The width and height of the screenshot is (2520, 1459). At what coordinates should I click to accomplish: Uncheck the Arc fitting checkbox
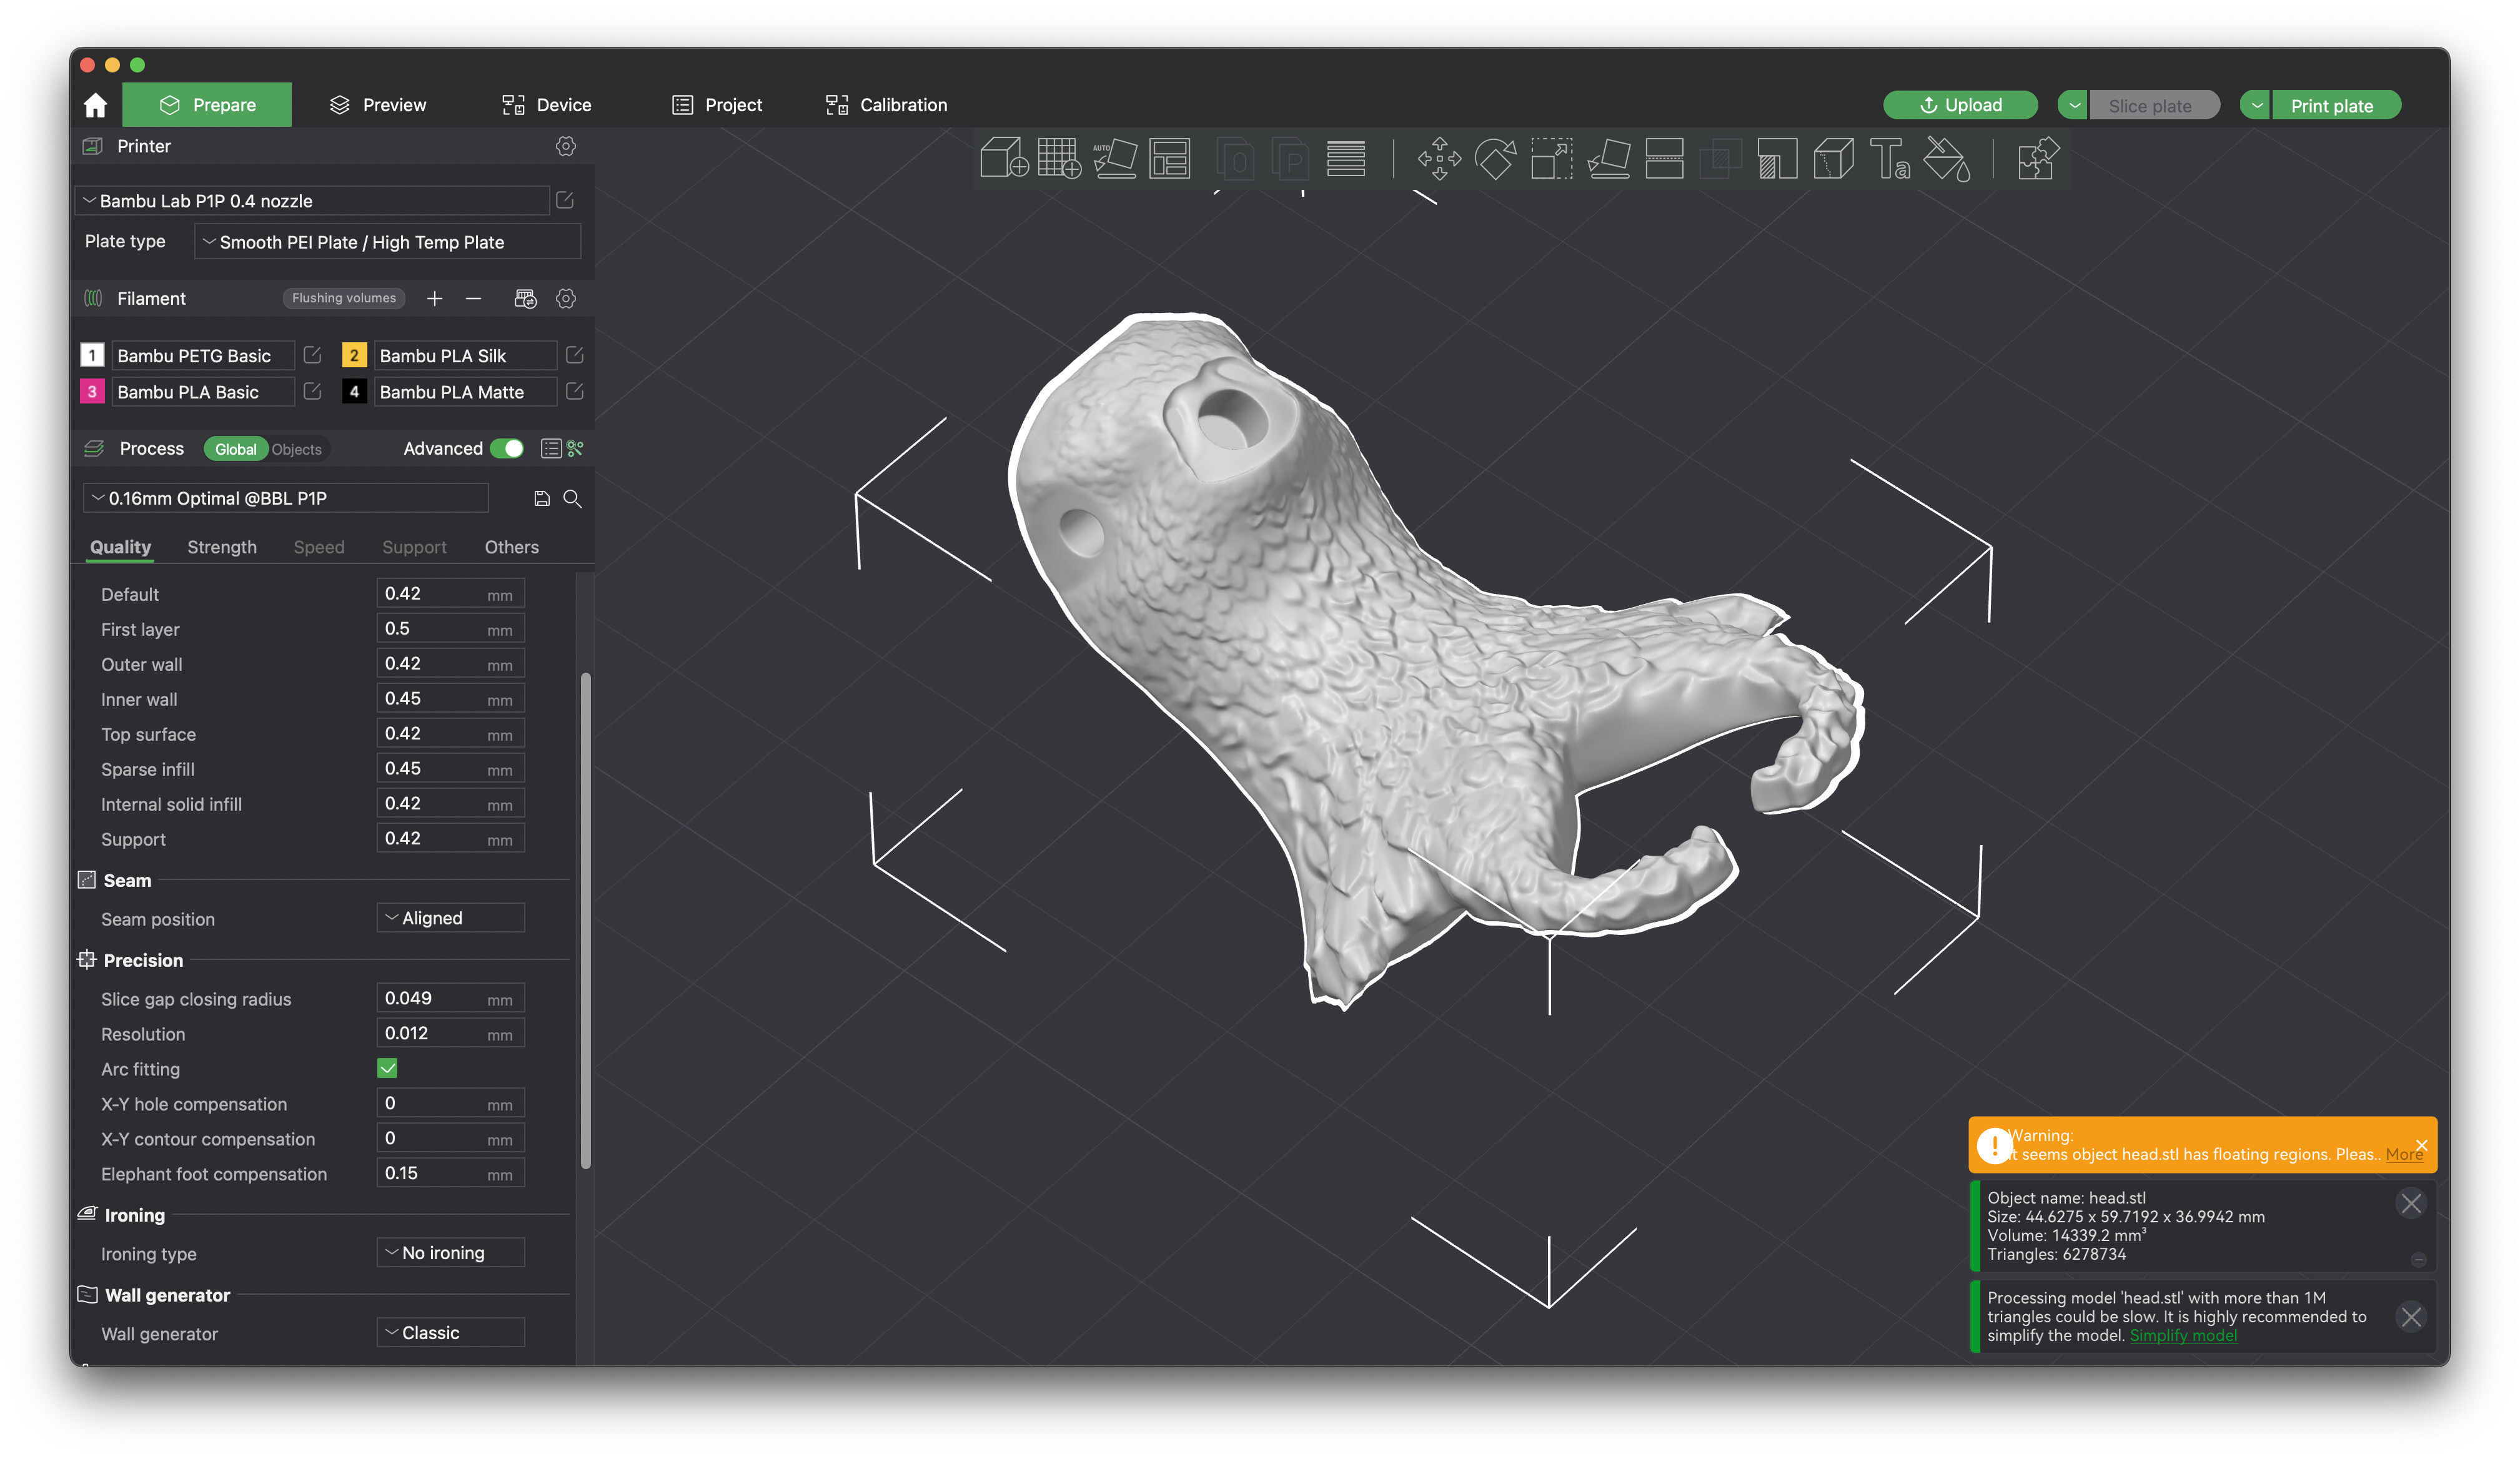pos(387,1068)
